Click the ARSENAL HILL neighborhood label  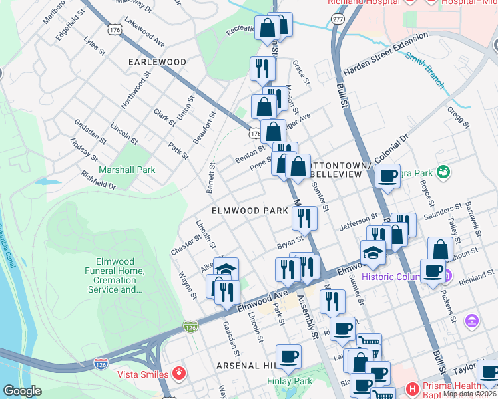point(246,366)
